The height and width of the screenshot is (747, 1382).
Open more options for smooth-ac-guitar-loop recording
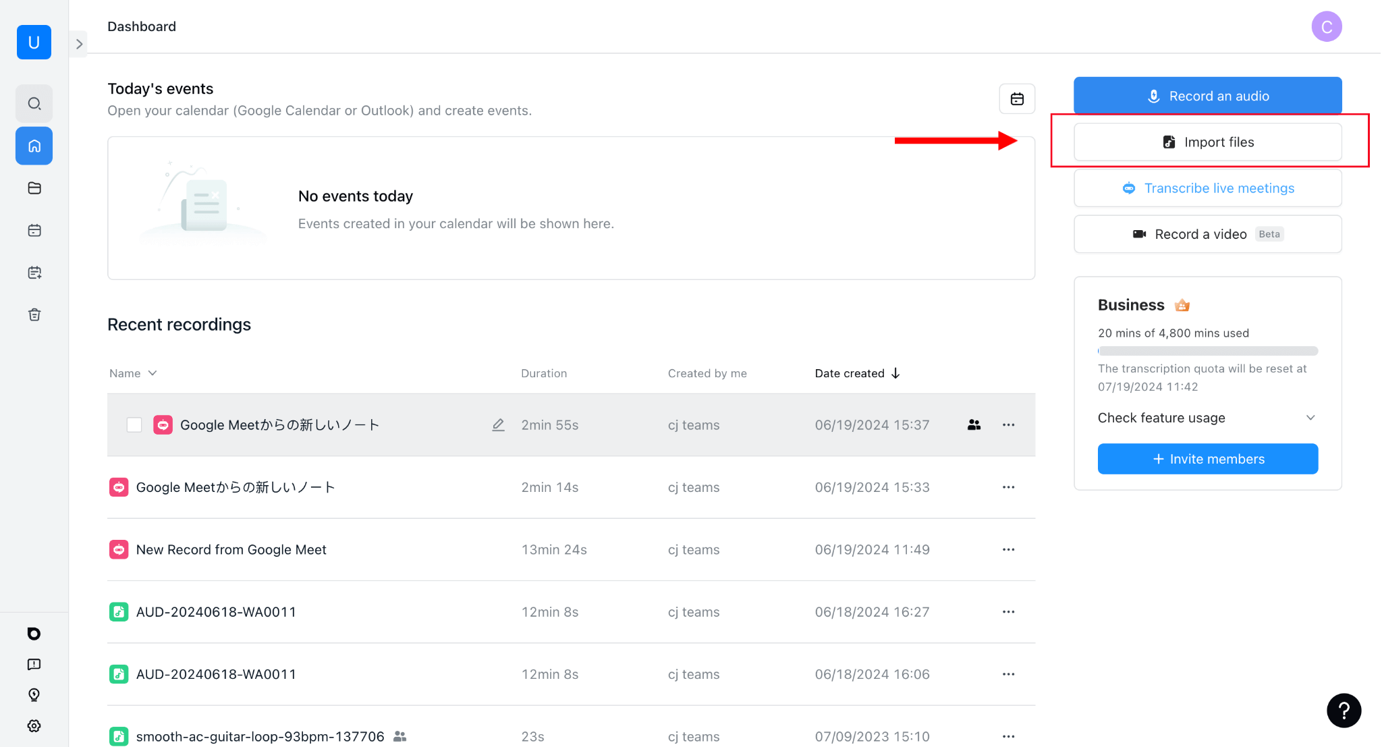(x=1008, y=736)
